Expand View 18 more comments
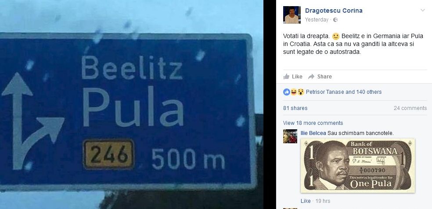 coord(313,123)
